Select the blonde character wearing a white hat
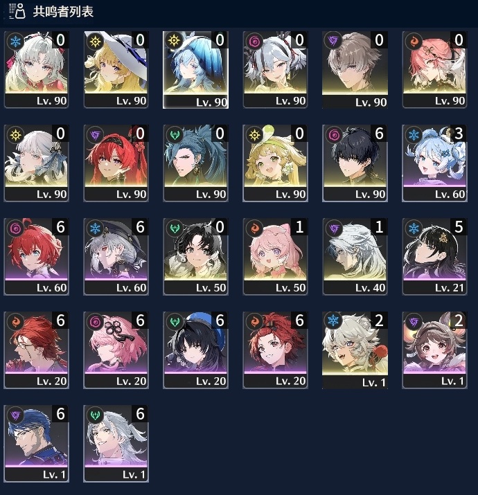Screen dimensions: 478x495 click(116, 69)
